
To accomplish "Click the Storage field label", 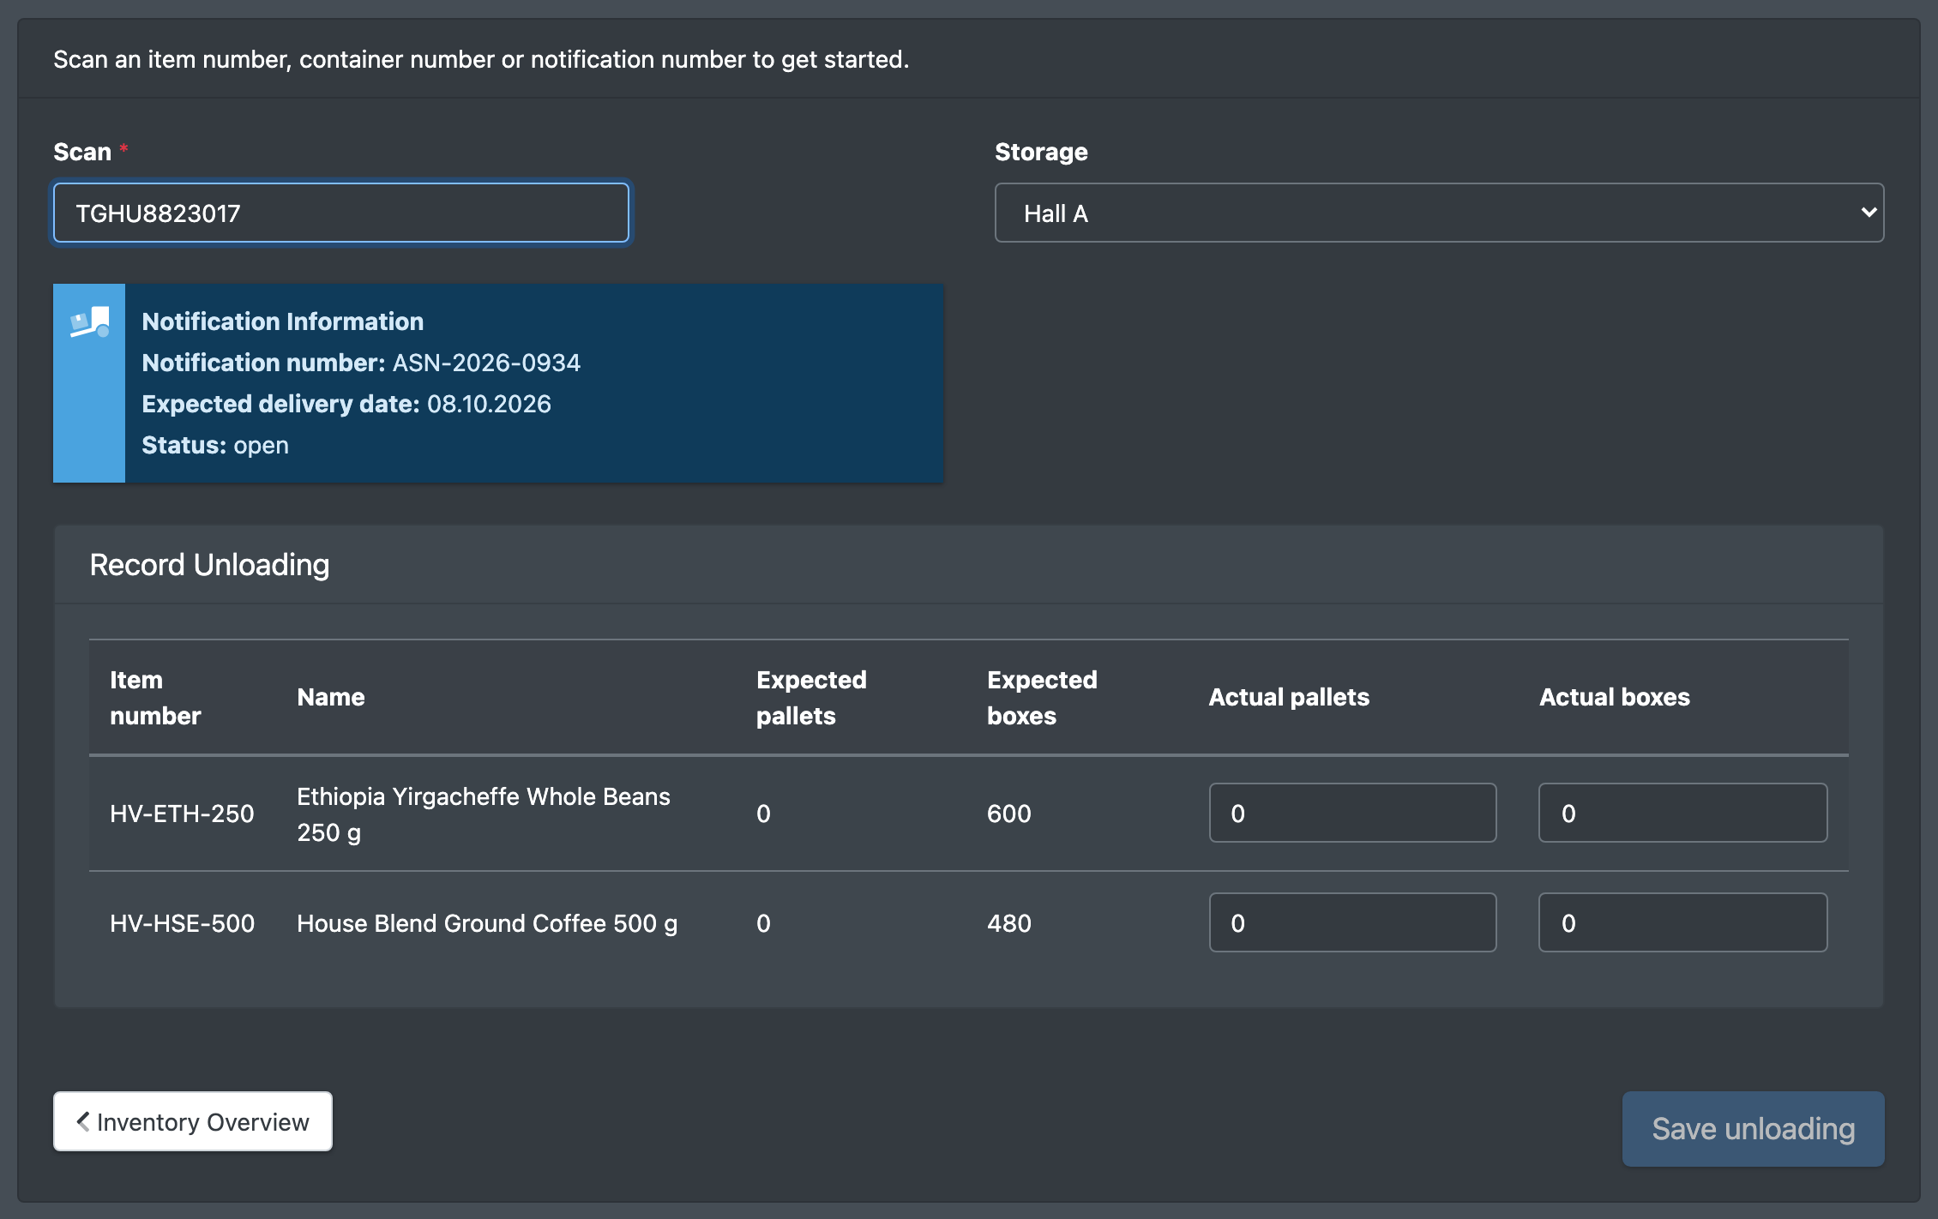I will pos(1041,152).
